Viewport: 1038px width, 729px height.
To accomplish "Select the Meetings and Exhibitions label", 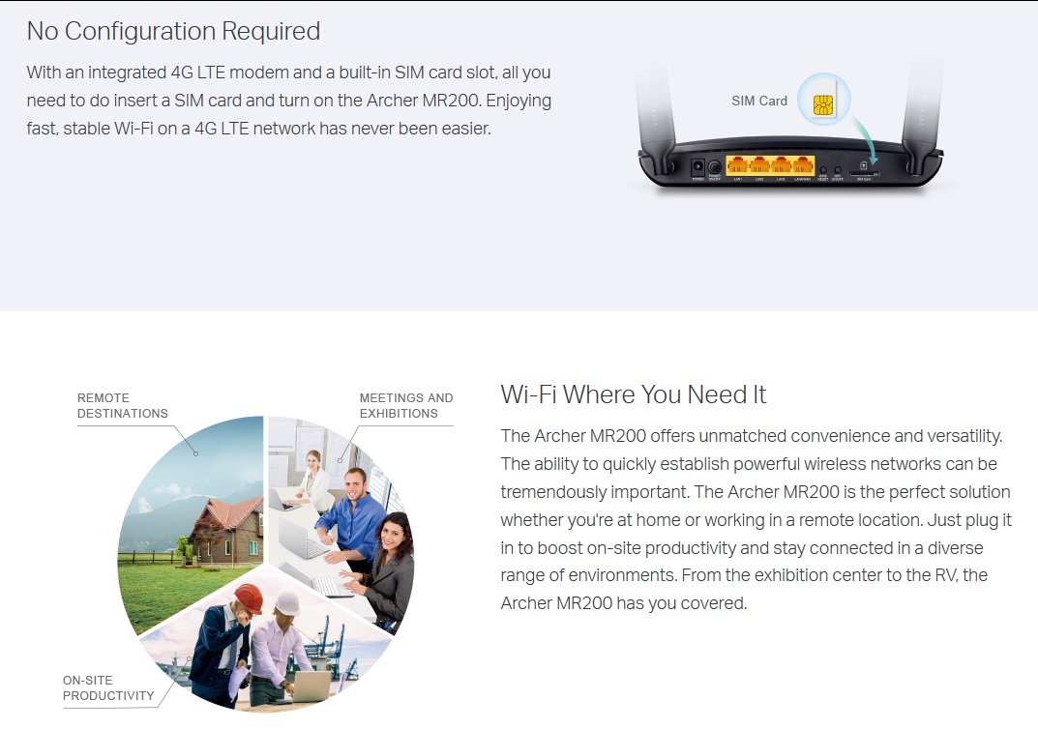I will (x=406, y=405).
